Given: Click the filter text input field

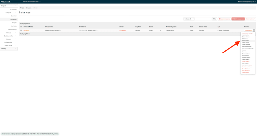Looking at the screenshot, I should [203, 19].
